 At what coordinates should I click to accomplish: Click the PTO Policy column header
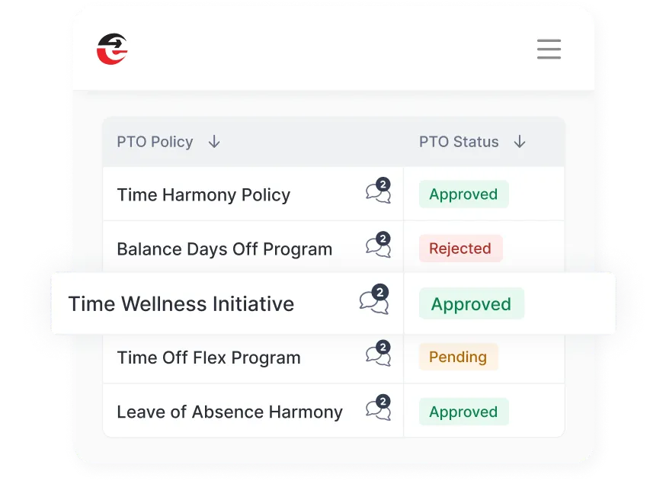(x=155, y=142)
